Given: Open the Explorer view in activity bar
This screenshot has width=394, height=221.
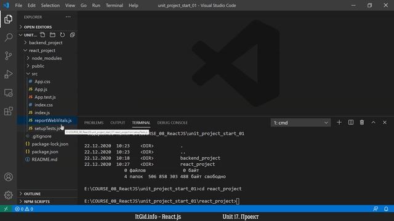Looking at the screenshot, I should [x=8, y=19].
